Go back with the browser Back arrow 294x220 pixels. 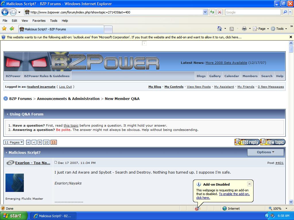pos(5,12)
